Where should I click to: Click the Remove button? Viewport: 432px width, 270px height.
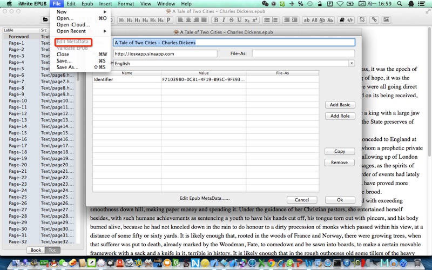pyautogui.click(x=339, y=163)
